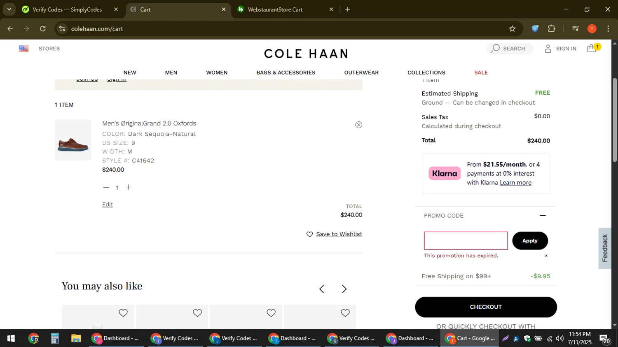Increase item quantity with plus icon

tap(128, 187)
